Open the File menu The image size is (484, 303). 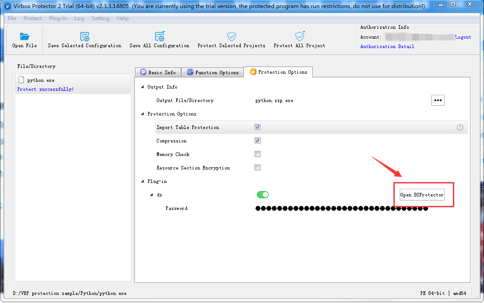coord(12,18)
